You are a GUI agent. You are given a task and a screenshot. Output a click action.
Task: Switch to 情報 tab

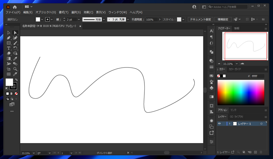236,28
